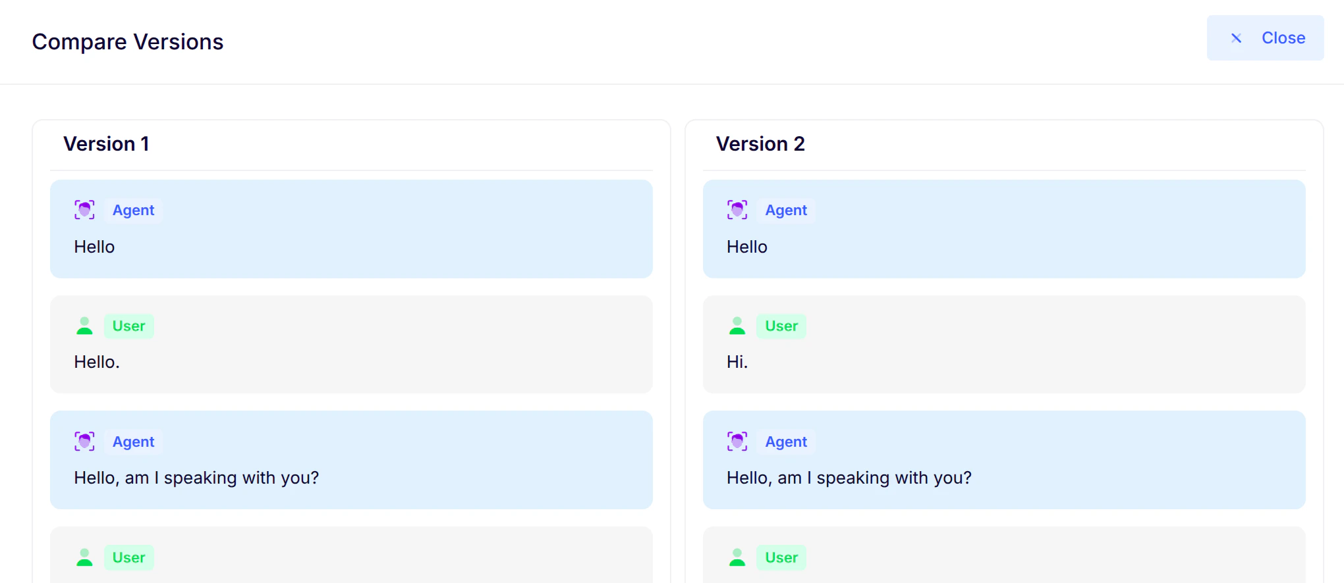The width and height of the screenshot is (1344, 583).
Task: Click the user icon above 'Hello.' in Version 1
Action: pos(84,326)
